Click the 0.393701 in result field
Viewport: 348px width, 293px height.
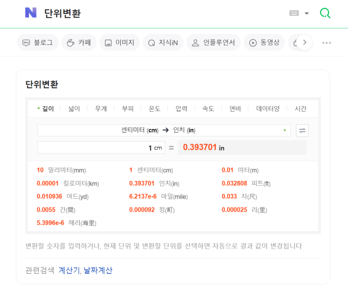(x=242, y=148)
